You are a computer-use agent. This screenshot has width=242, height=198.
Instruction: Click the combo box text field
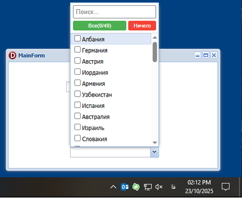click(x=110, y=152)
